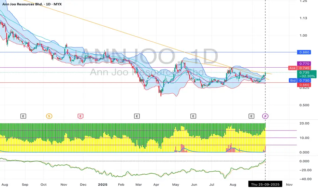Viewport: 318px width, 188px height.
Task: Click the Ann Joo Resources Bhd. symbol title
Action: (x=32, y=4)
